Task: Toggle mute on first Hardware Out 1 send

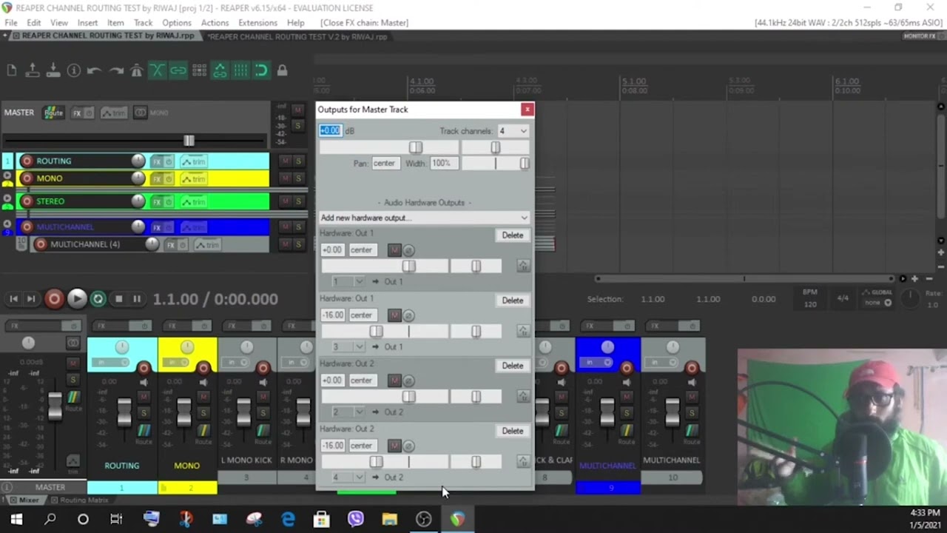Action: [394, 250]
